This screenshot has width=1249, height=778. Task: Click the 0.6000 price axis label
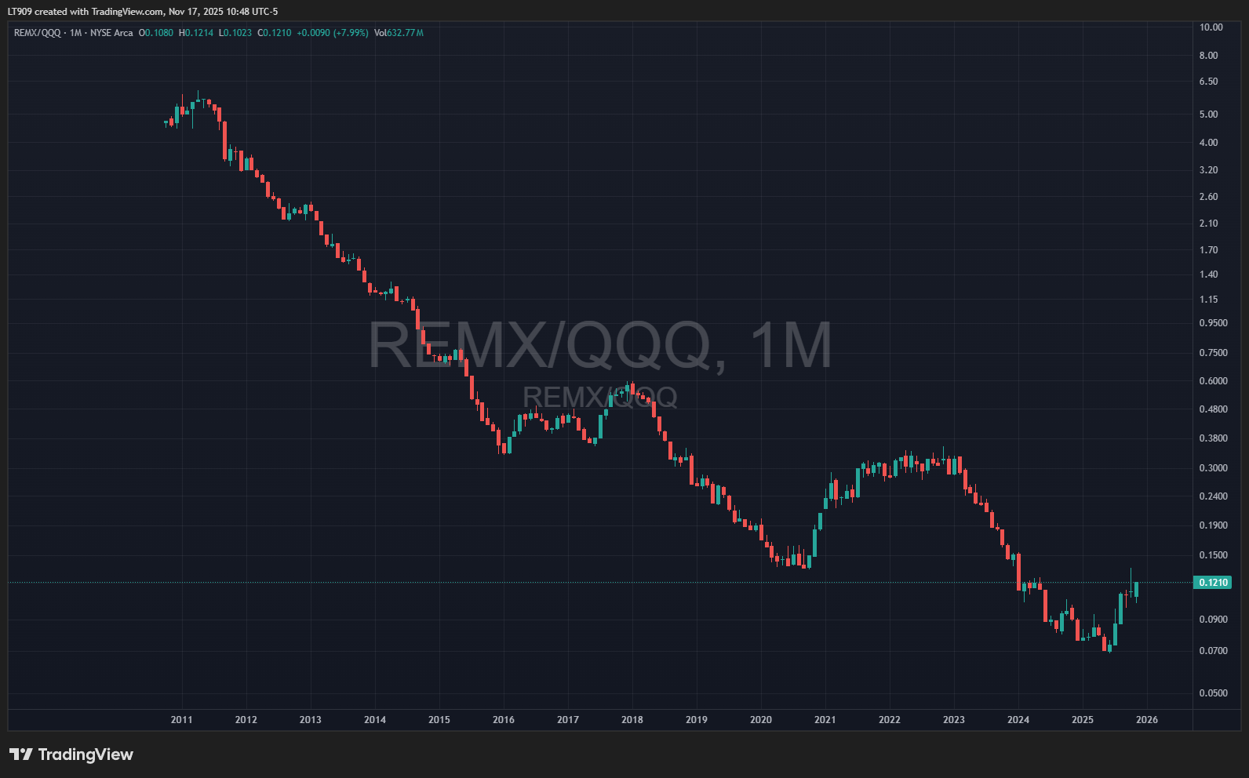(x=1214, y=381)
